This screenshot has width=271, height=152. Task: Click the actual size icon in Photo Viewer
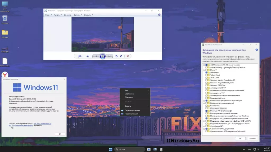point(88,56)
